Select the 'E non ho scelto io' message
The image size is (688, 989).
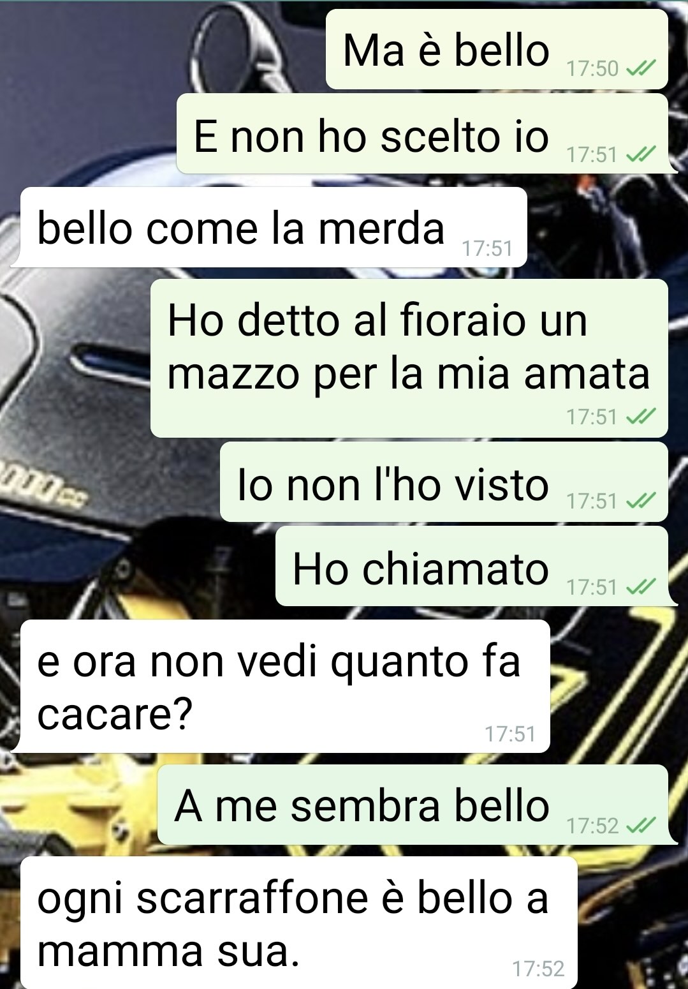pyautogui.click(x=422, y=134)
